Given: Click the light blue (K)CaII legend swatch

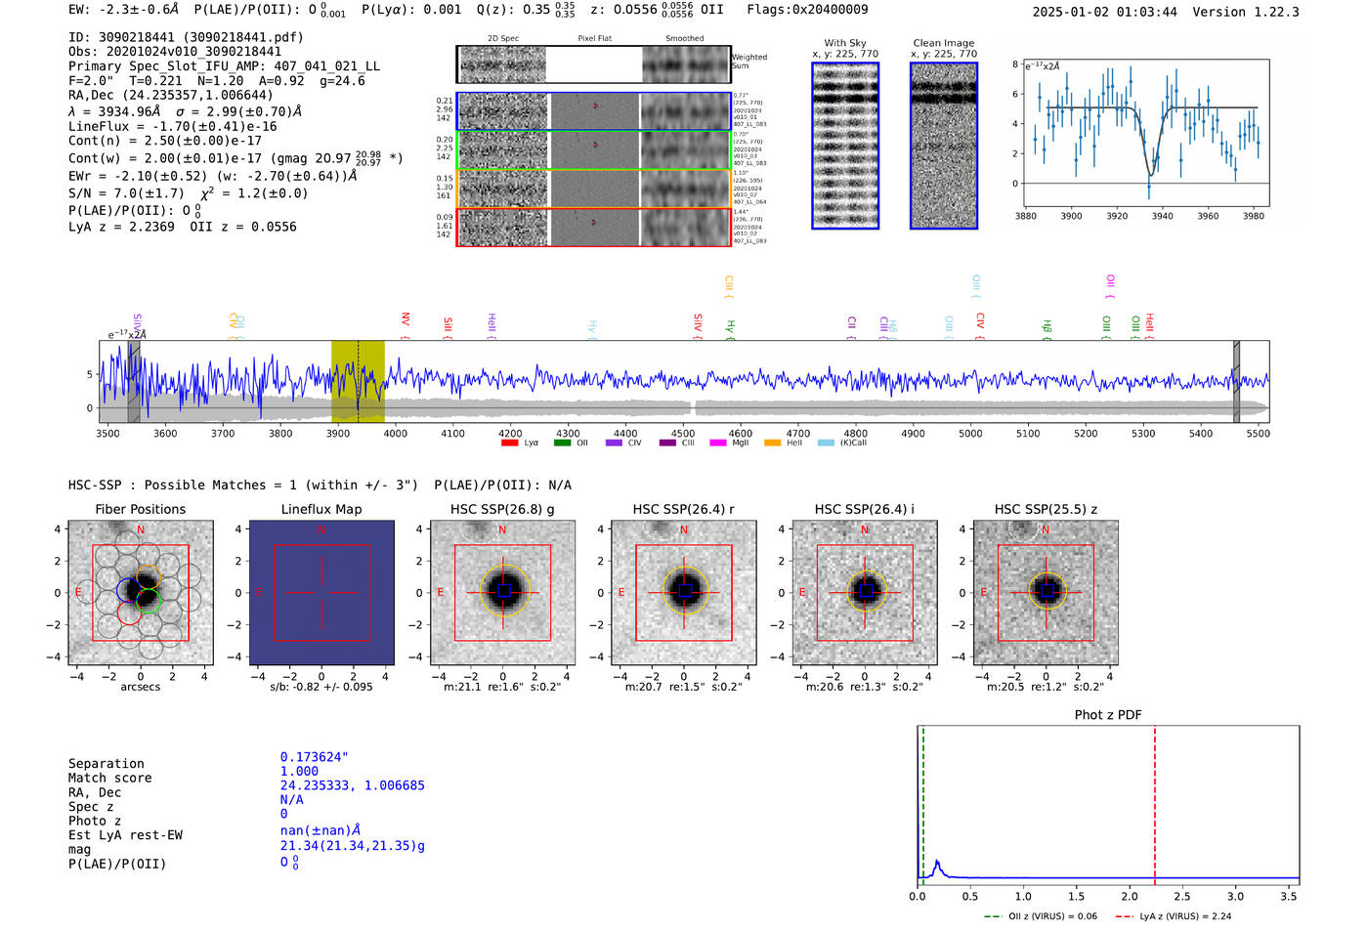Looking at the screenshot, I should point(827,443).
